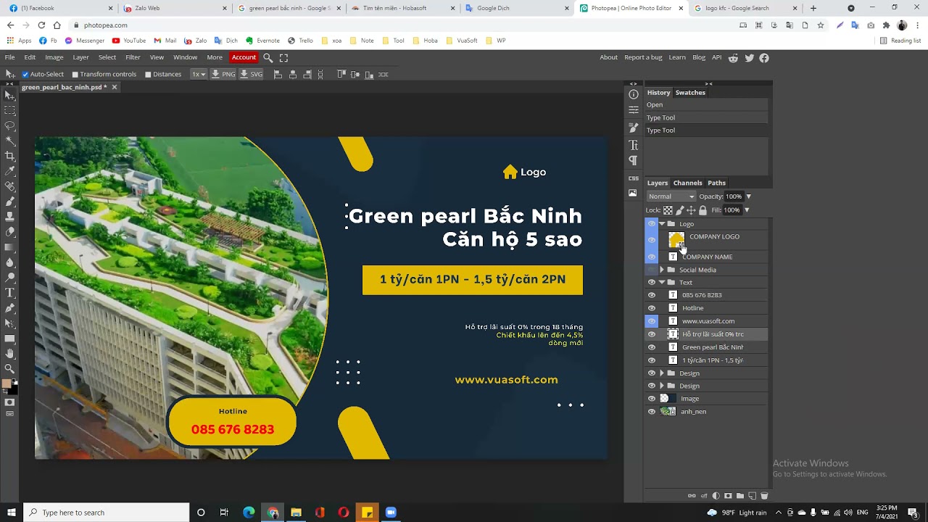Screen dimensions: 928x522
Task: Select the Clone Stamp tool
Action: 9,217
